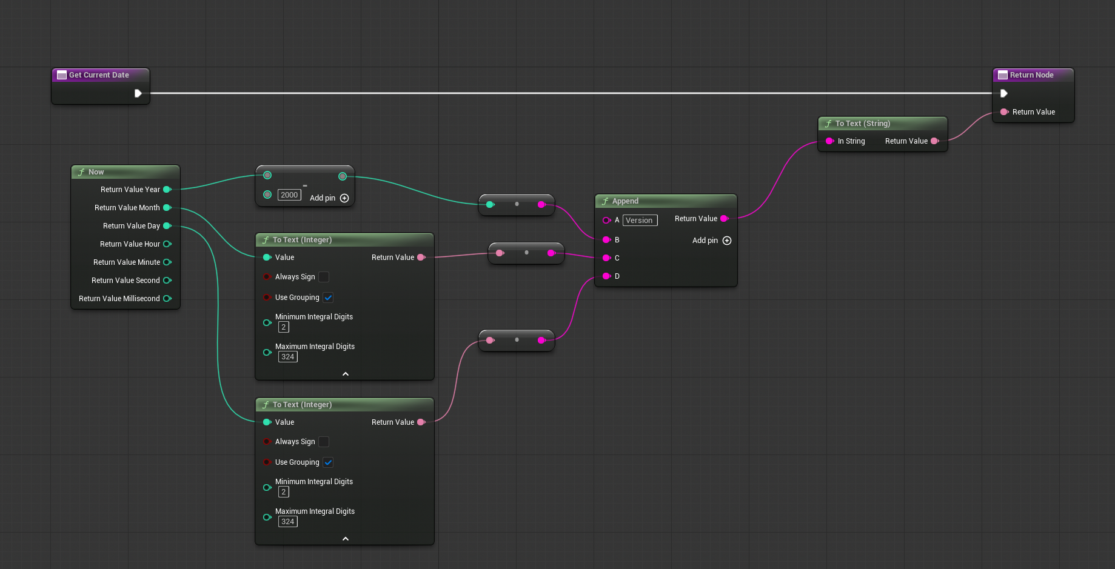Uncheck Use Grouping in upper To Text (Integer)

point(328,298)
